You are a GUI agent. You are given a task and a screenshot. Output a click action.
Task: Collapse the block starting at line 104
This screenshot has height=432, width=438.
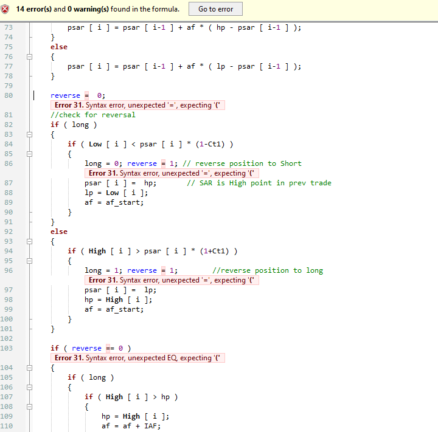(29, 368)
